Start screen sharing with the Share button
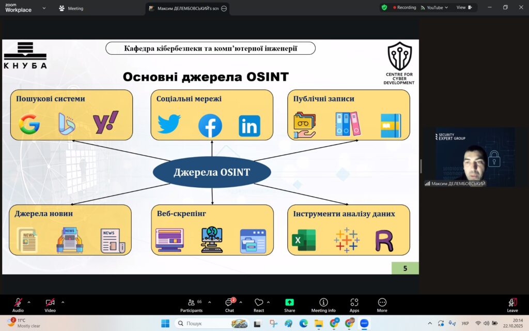 (289, 303)
